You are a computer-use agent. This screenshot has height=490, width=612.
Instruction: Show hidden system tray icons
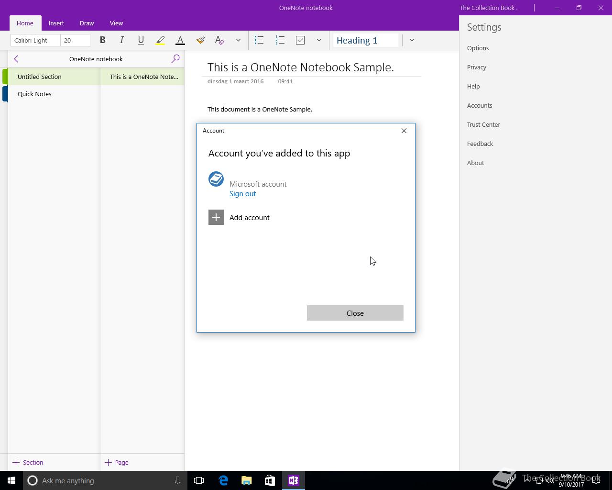pyautogui.click(x=527, y=480)
